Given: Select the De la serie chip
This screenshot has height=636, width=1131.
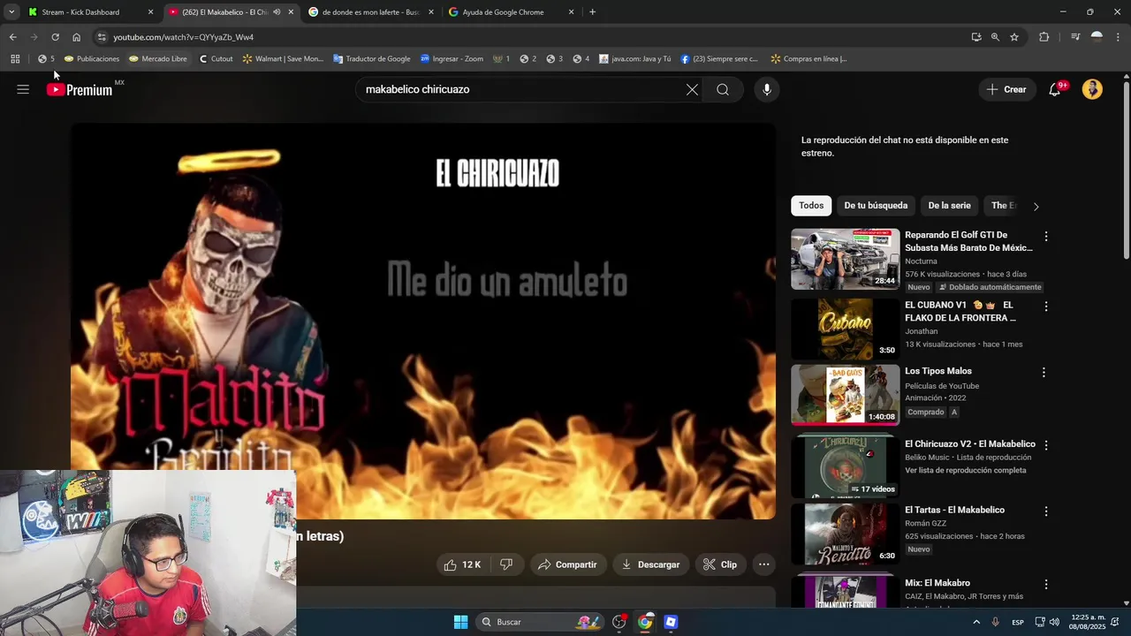Looking at the screenshot, I should 949,206.
